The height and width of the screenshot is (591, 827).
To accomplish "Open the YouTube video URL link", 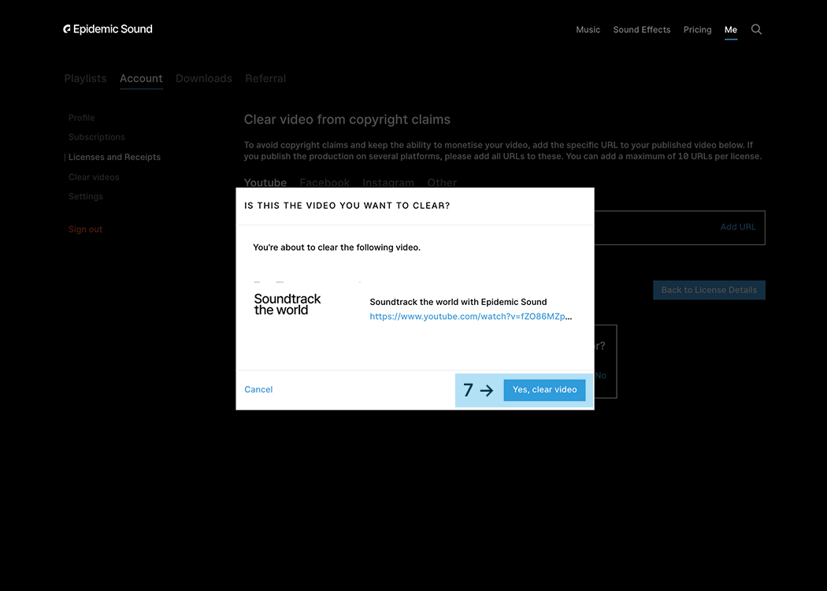I will pyautogui.click(x=470, y=317).
